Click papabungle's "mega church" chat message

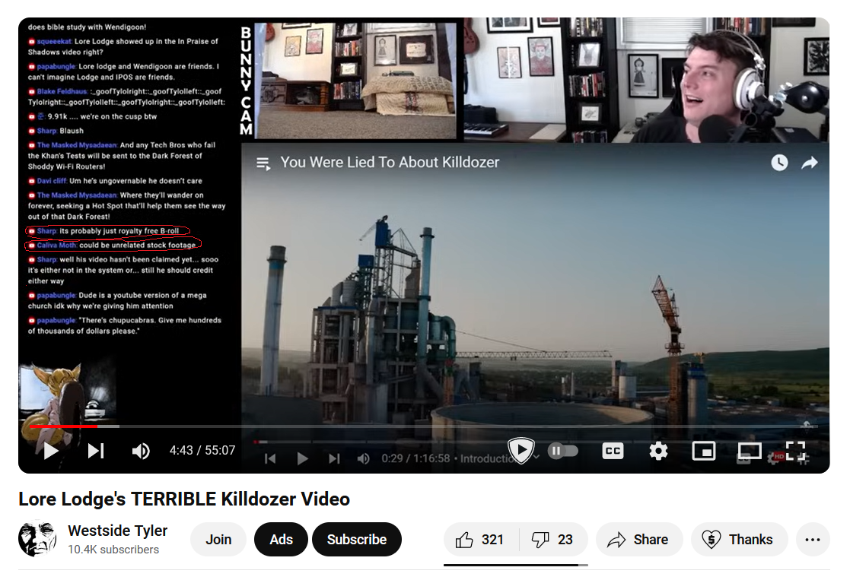point(117,300)
